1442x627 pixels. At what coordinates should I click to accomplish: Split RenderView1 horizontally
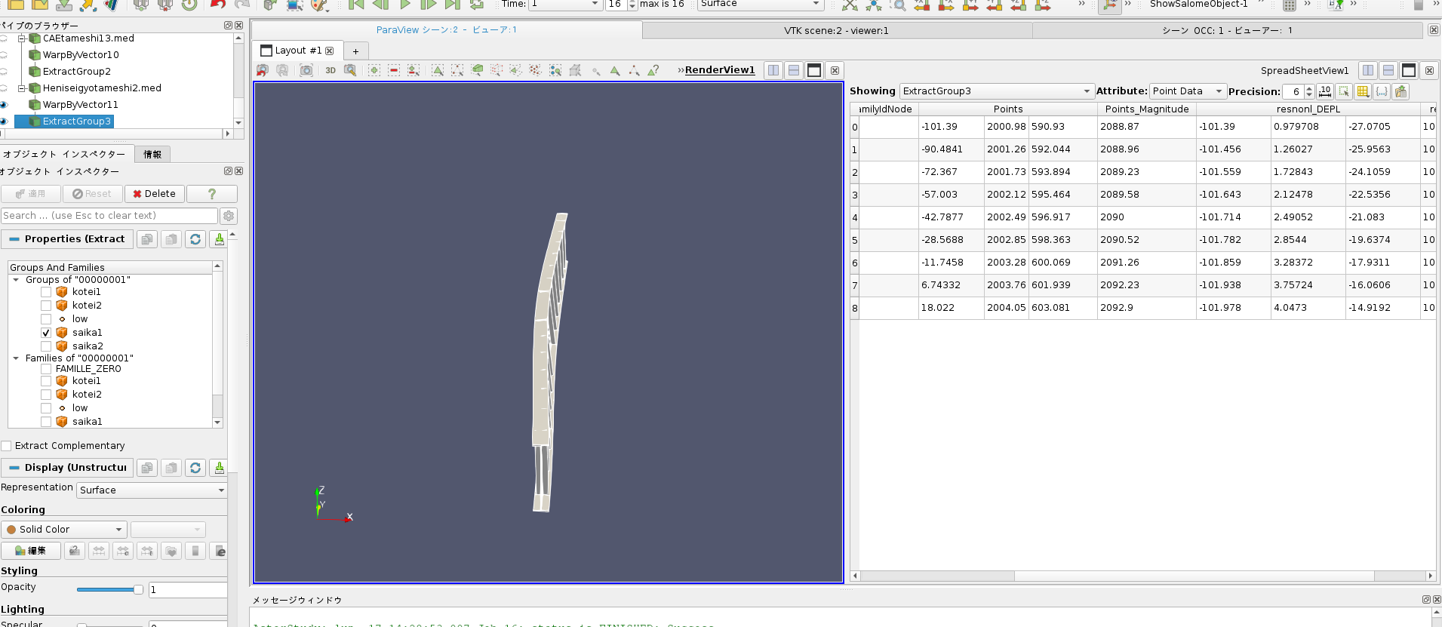[773, 70]
